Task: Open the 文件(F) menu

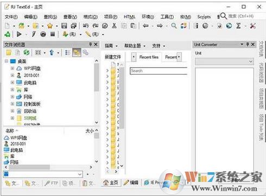Action: 11,17
